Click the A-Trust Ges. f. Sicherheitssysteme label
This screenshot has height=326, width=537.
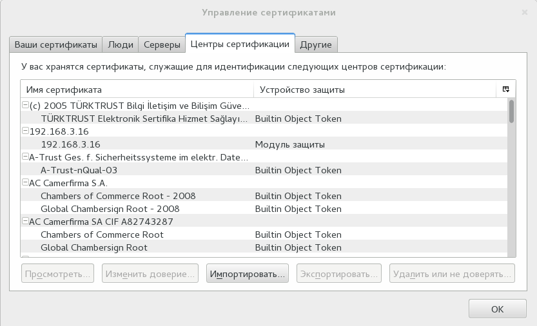pos(139,157)
